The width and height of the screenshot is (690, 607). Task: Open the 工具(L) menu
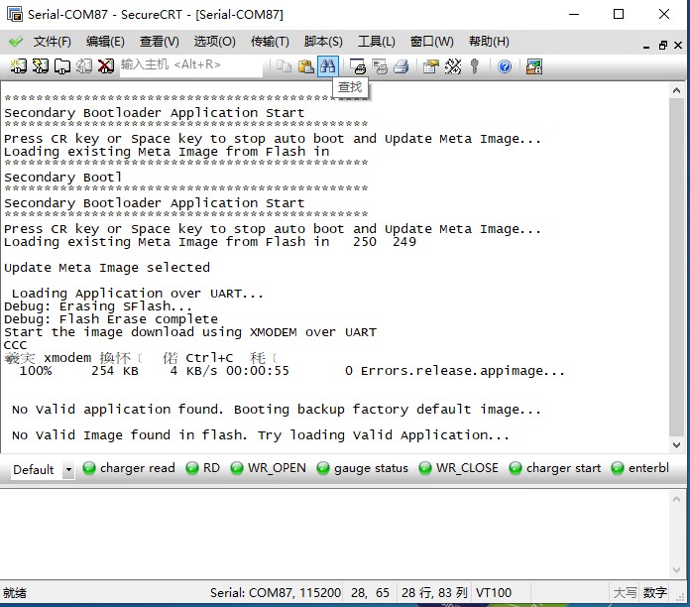pos(377,42)
